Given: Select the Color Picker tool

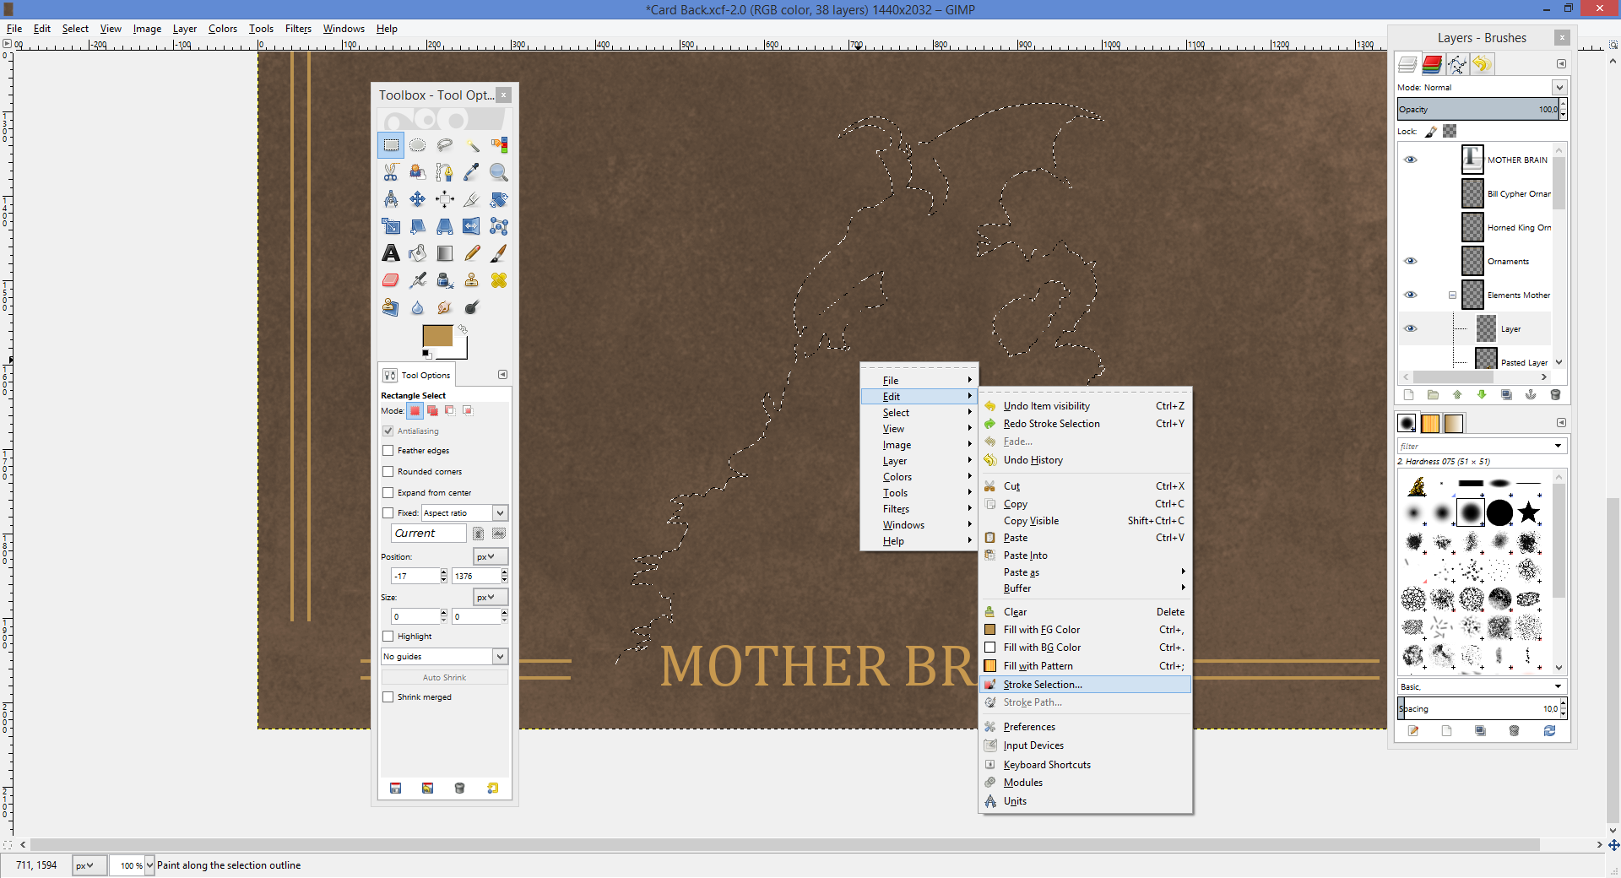Looking at the screenshot, I should pyautogui.click(x=472, y=172).
